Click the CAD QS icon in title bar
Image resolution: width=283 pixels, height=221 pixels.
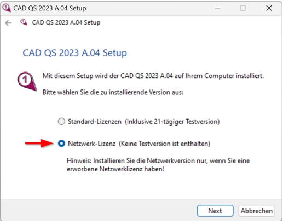click(x=7, y=8)
